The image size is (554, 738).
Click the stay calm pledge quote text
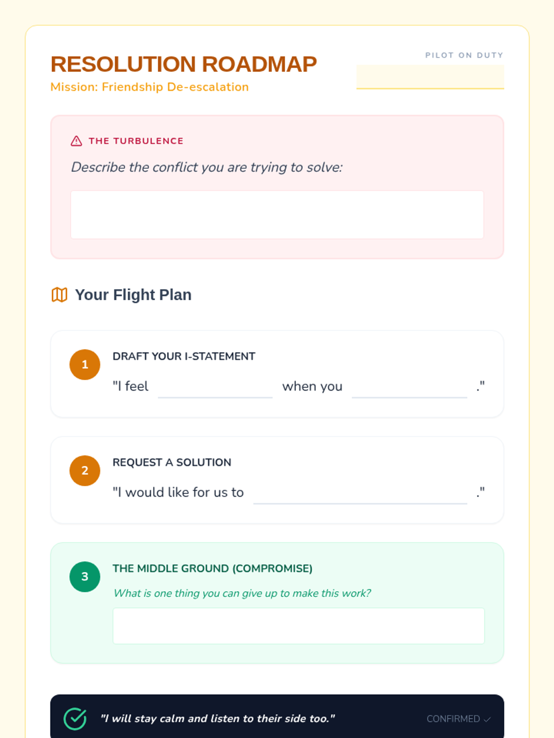point(217,719)
